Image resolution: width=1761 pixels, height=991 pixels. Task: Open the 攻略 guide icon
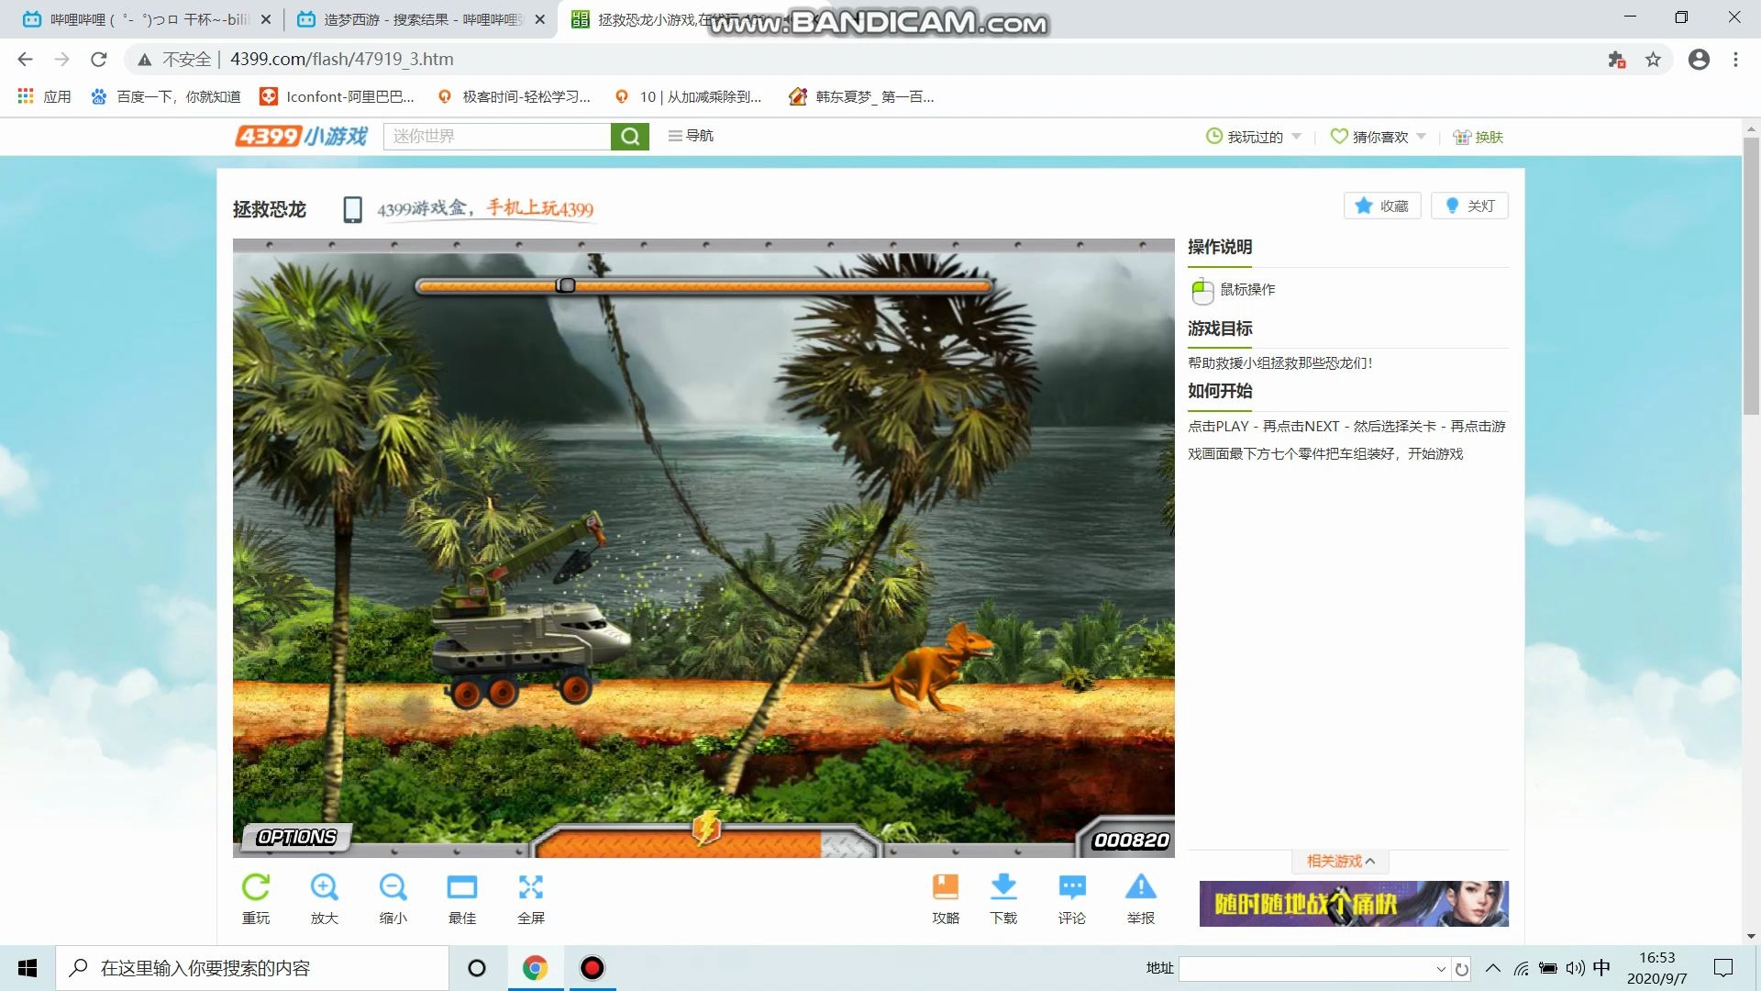click(946, 886)
